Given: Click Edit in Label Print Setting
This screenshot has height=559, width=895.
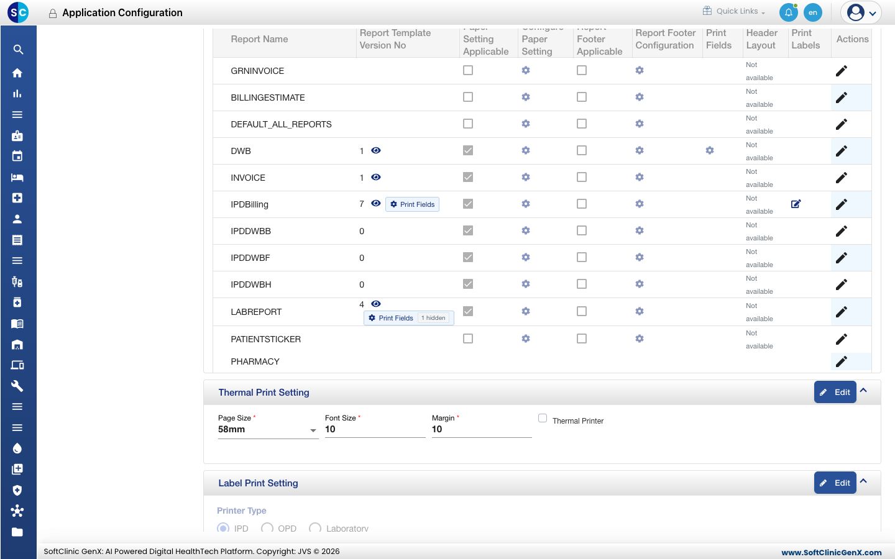Looking at the screenshot, I should [835, 483].
